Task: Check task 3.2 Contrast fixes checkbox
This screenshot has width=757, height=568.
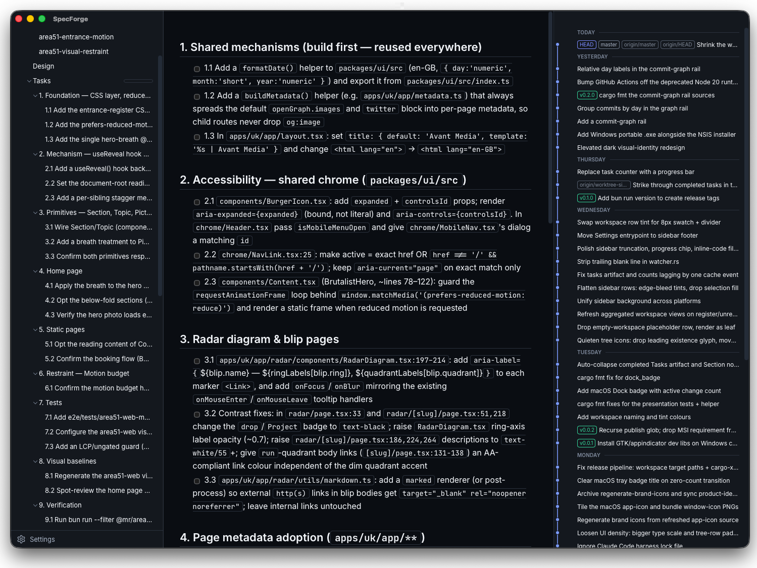Action: [x=197, y=414]
